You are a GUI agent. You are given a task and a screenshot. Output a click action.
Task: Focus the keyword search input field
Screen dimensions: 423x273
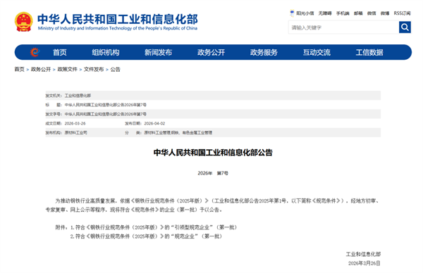click(343, 27)
